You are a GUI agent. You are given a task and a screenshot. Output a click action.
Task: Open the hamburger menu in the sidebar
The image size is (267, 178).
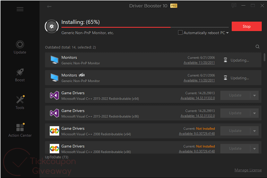[x=20, y=9]
